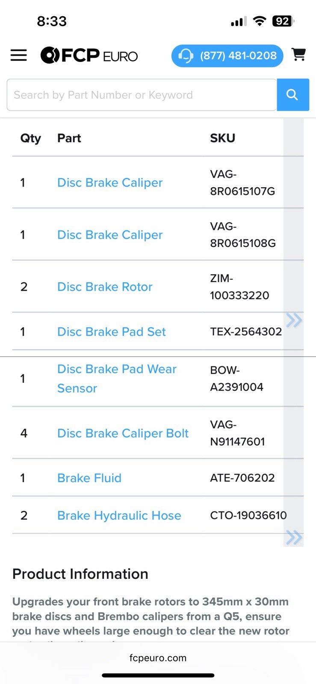Screen dimensions: 316x684
Task: Focus the part number search field
Action: point(142,95)
